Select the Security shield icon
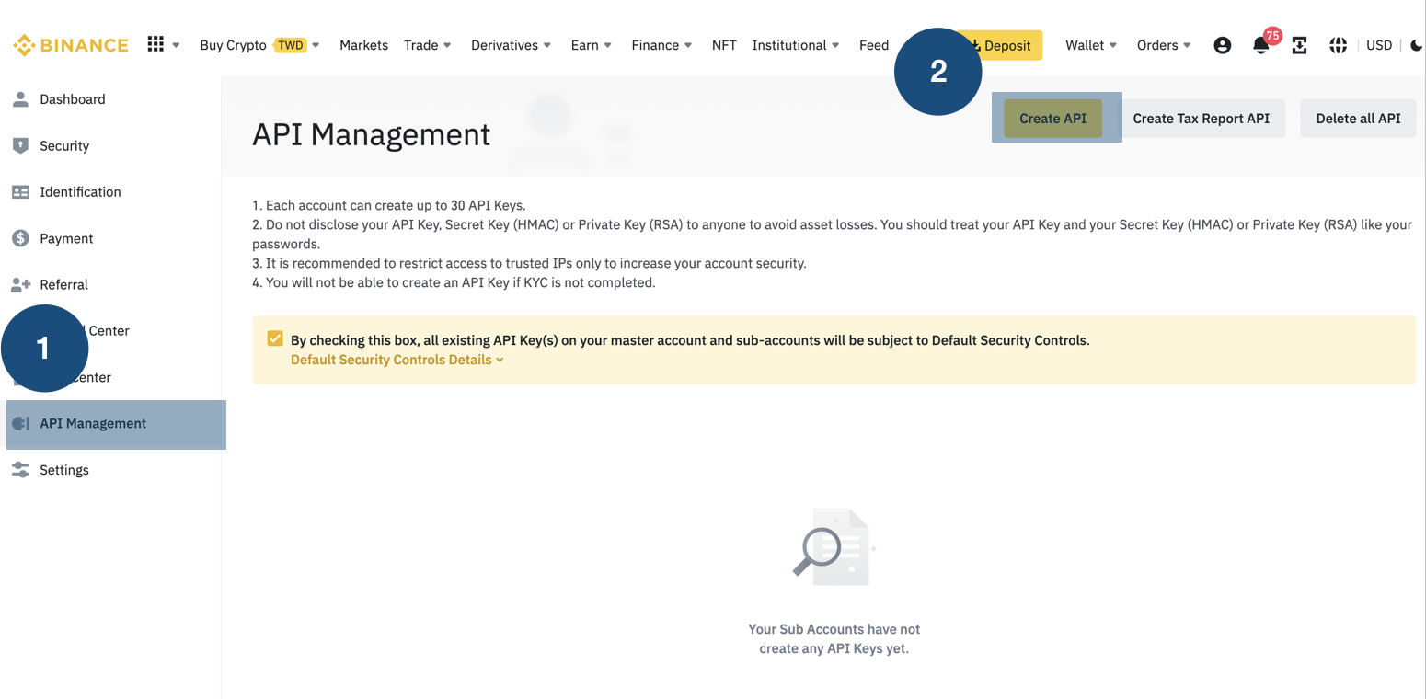Image resolution: width=1426 pixels, height=699 pixels. click(20, 145)
